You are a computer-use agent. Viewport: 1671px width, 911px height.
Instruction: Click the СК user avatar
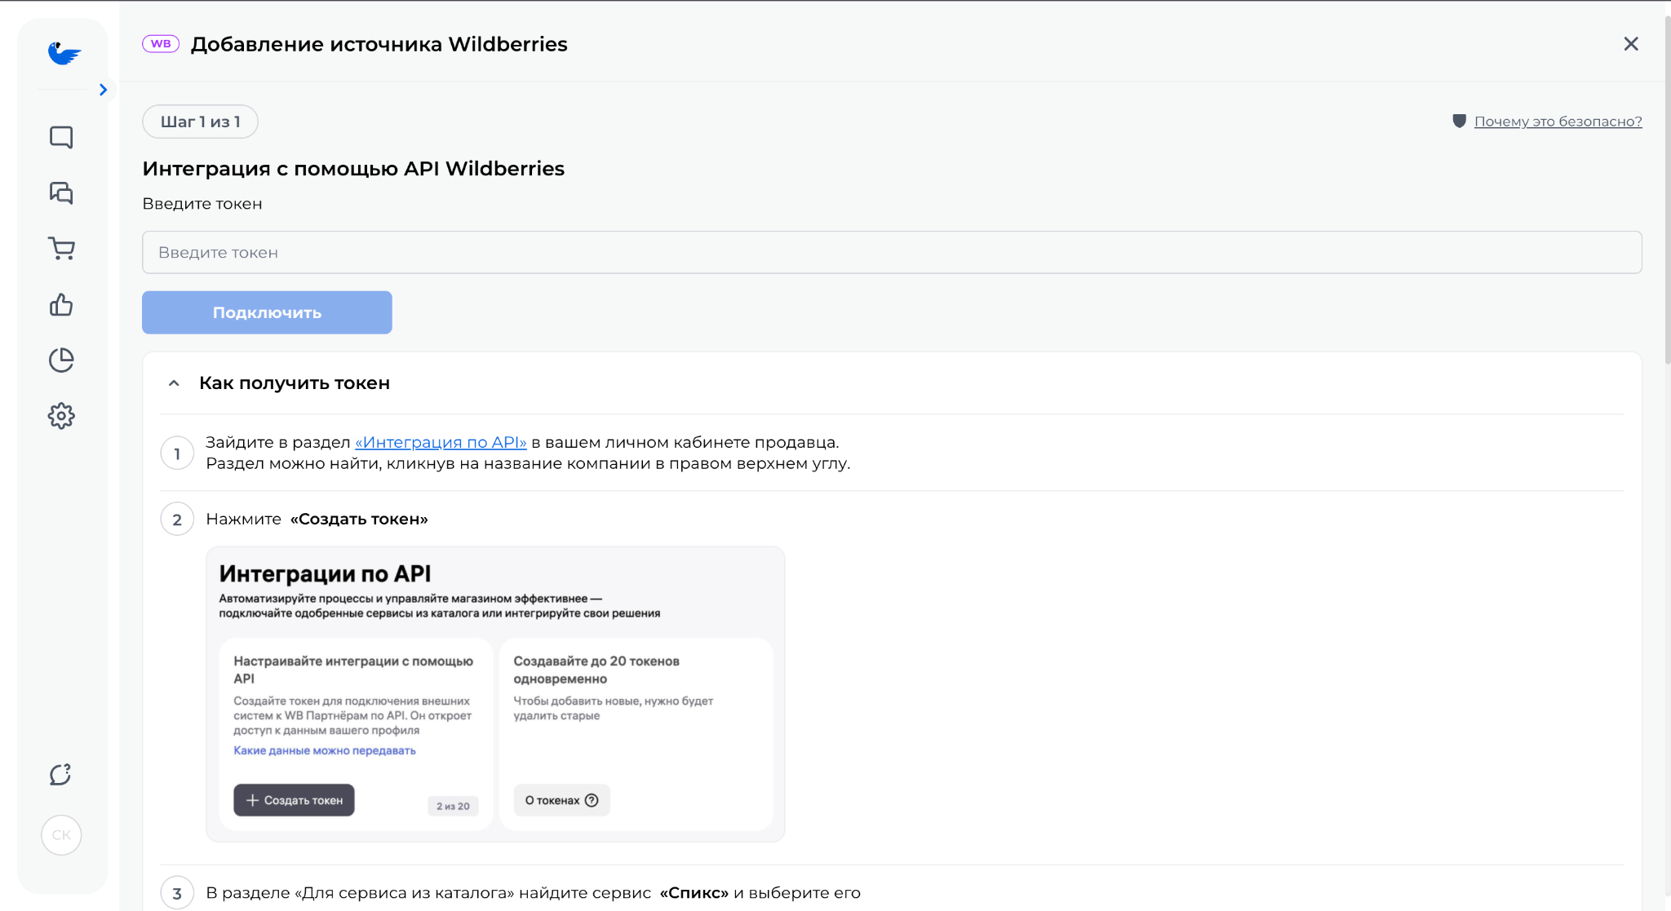click(x=61, y=835)
